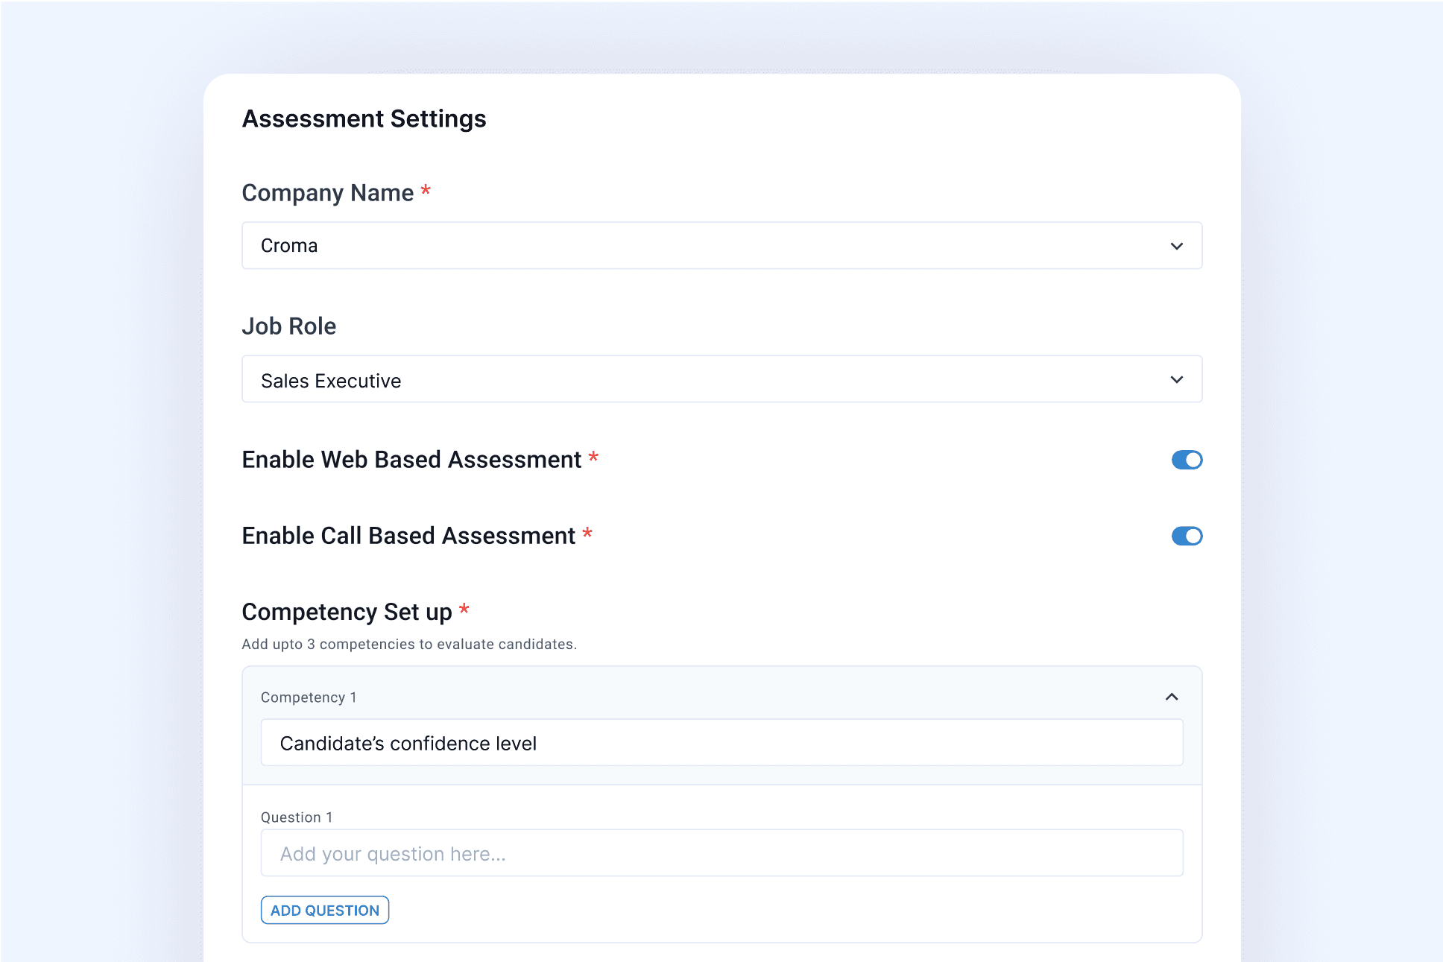Click the Competency Set up heading
1443x962 pixels.
pyautogui.click(x=347, y=612)
